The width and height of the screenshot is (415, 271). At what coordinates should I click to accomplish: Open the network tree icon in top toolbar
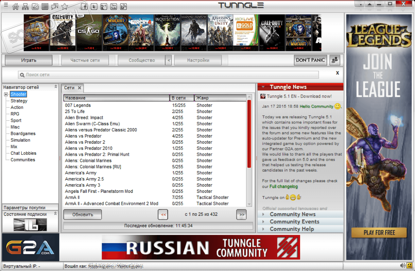tap(26, 6)
